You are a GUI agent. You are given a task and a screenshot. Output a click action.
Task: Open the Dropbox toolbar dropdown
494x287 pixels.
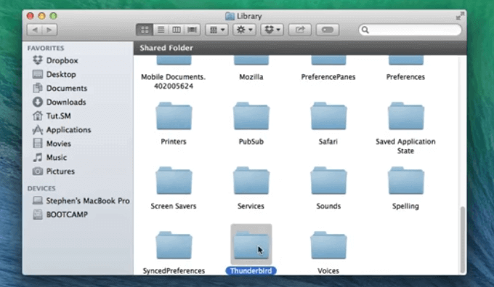272,30
